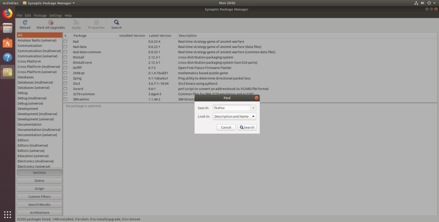Mark the 0ad-data package checkbox
This screenshot has height=222, width=439.
coord(65,47)
